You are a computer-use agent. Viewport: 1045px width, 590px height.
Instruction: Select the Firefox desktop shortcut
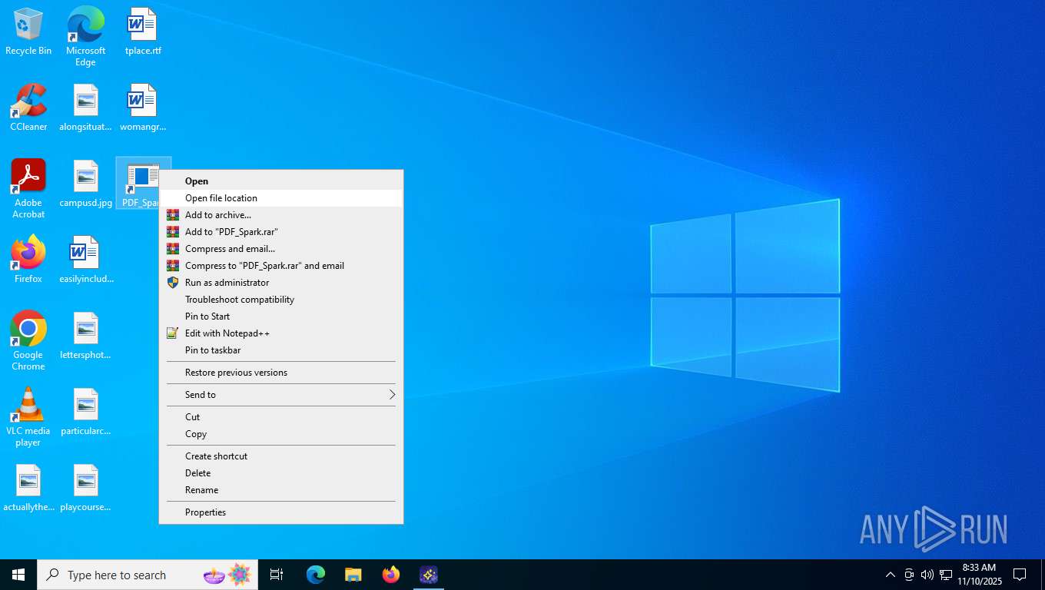point(28,260)
